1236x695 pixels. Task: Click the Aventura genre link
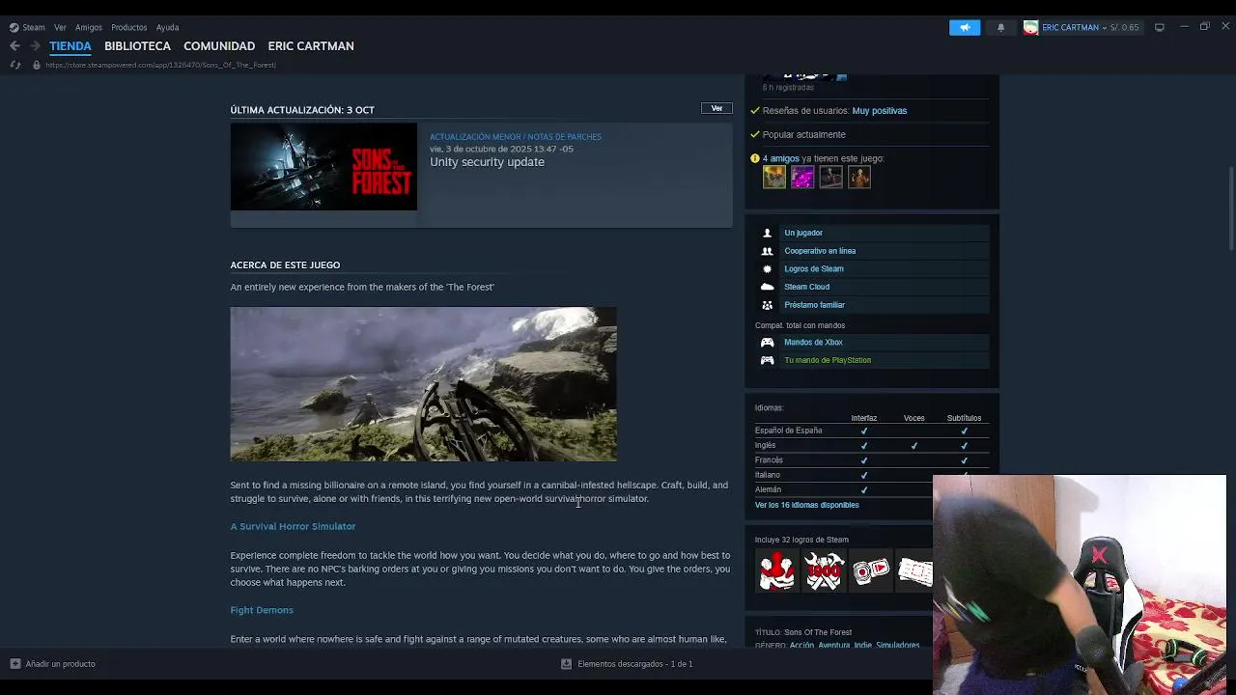point(833,645)
